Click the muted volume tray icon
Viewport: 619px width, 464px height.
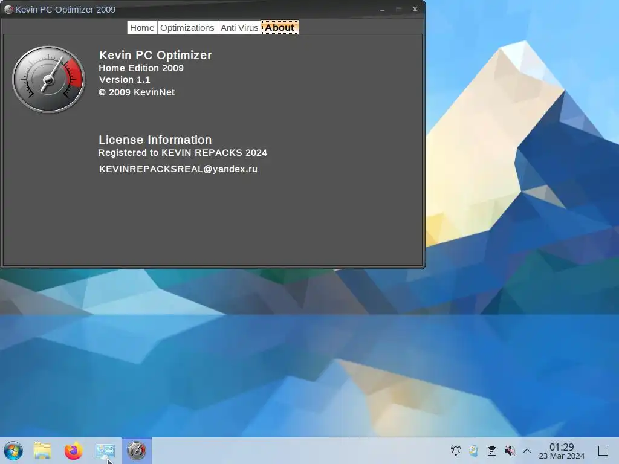[x=510, y=451]
